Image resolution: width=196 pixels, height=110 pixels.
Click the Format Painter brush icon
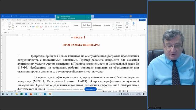(x=13, y=28)
